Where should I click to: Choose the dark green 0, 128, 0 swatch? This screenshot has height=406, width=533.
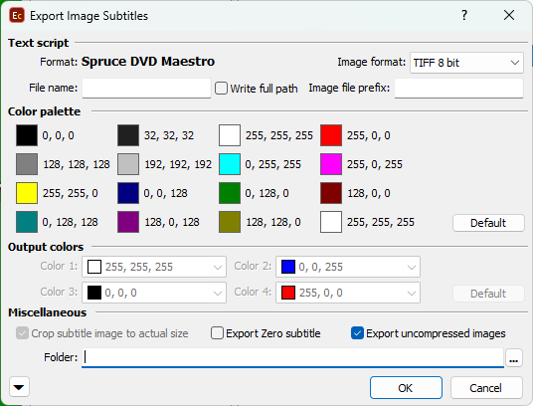230,193
